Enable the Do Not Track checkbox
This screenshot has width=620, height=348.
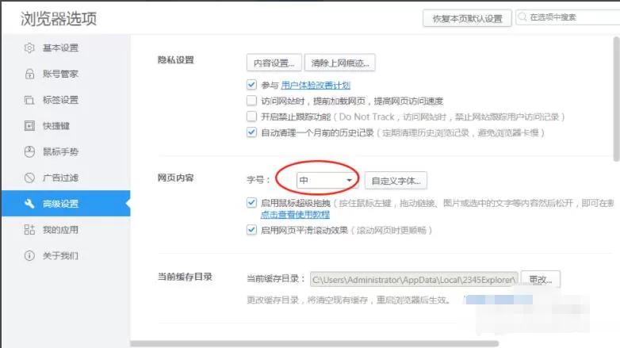[251, 117]
